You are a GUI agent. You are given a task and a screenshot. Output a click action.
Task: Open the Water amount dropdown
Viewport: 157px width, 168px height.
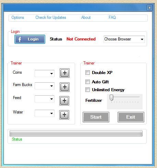click(x=45, y=113)
